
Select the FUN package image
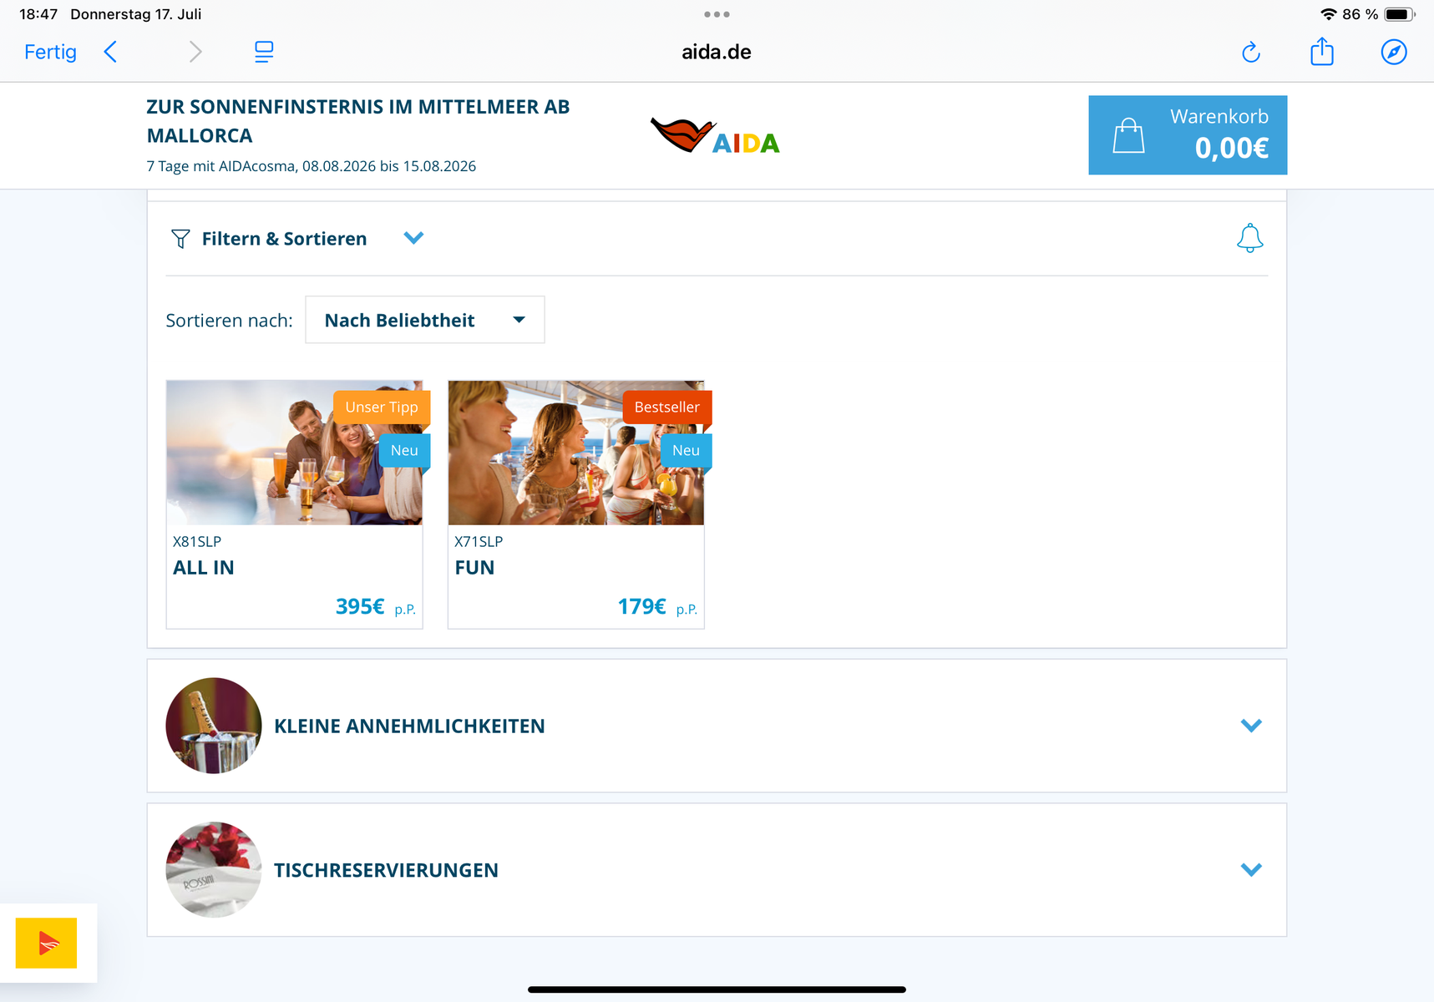(575, 453)
